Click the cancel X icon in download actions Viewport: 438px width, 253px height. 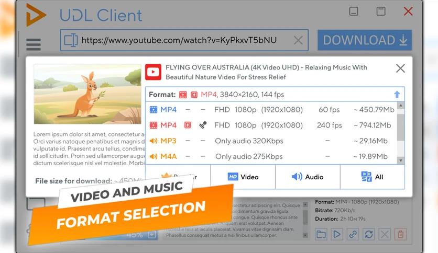pos(385,234)
